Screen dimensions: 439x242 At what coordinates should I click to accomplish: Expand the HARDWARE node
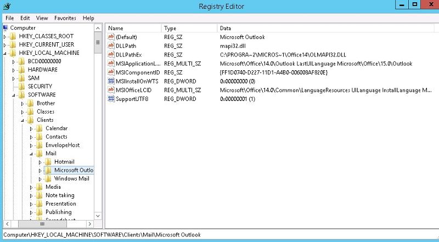coord(14,70)
